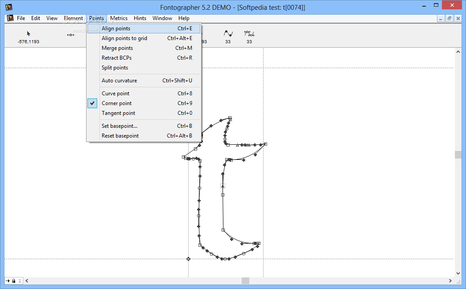The image size is (466, 289).
Task: Select the selected tangent point on inner stem
Action: coord(223,186)
